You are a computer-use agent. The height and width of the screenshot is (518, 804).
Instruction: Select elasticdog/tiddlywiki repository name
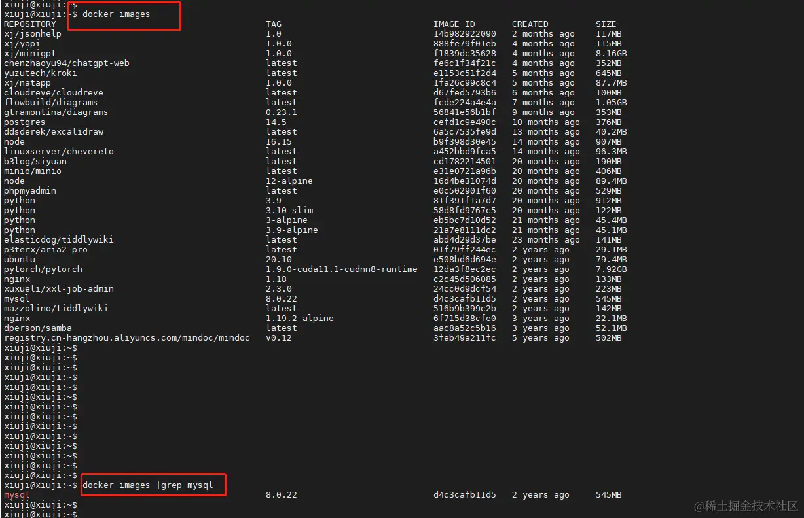tap(59, 239)
